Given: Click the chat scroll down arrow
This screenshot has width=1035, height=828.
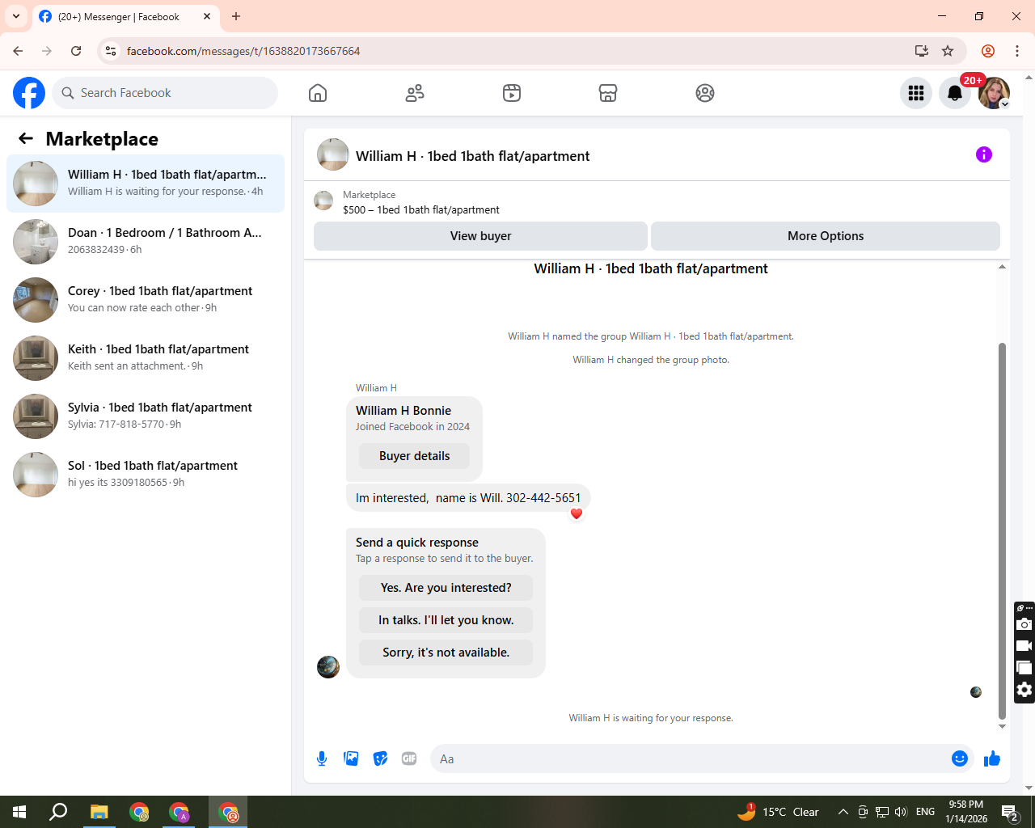Looking at the screenshot, I should (x=1002, y=726).
